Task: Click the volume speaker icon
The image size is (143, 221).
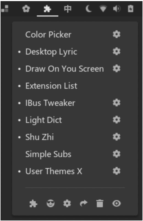Action: (117, 9)
